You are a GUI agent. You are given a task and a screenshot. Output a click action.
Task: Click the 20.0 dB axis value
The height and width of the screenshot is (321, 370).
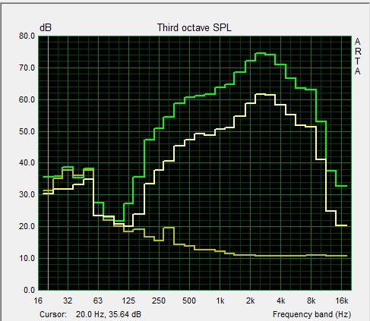27,226
